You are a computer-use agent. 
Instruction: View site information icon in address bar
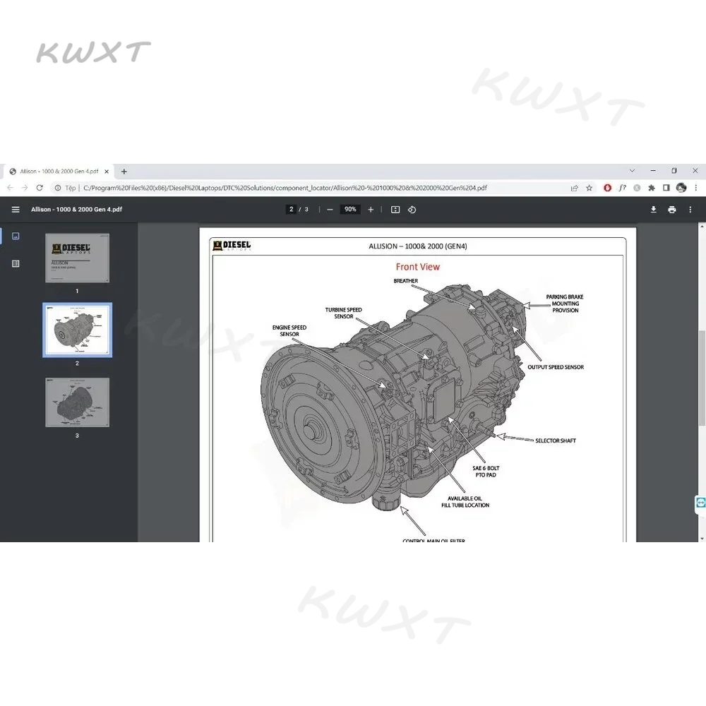click(x=58, y=188)
